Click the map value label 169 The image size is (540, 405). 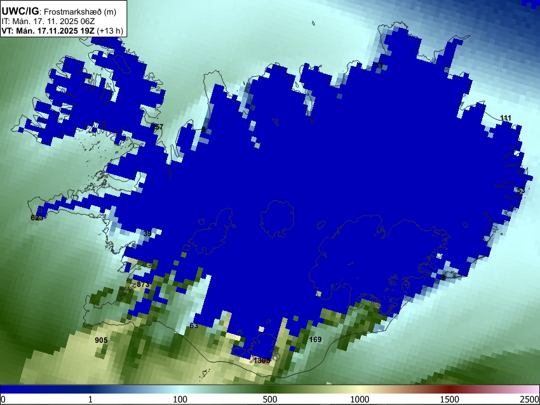315,340
